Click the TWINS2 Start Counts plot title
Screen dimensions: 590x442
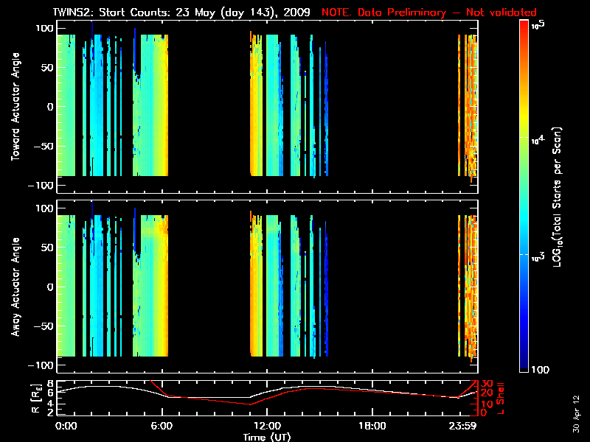click(x=184, y=13)
